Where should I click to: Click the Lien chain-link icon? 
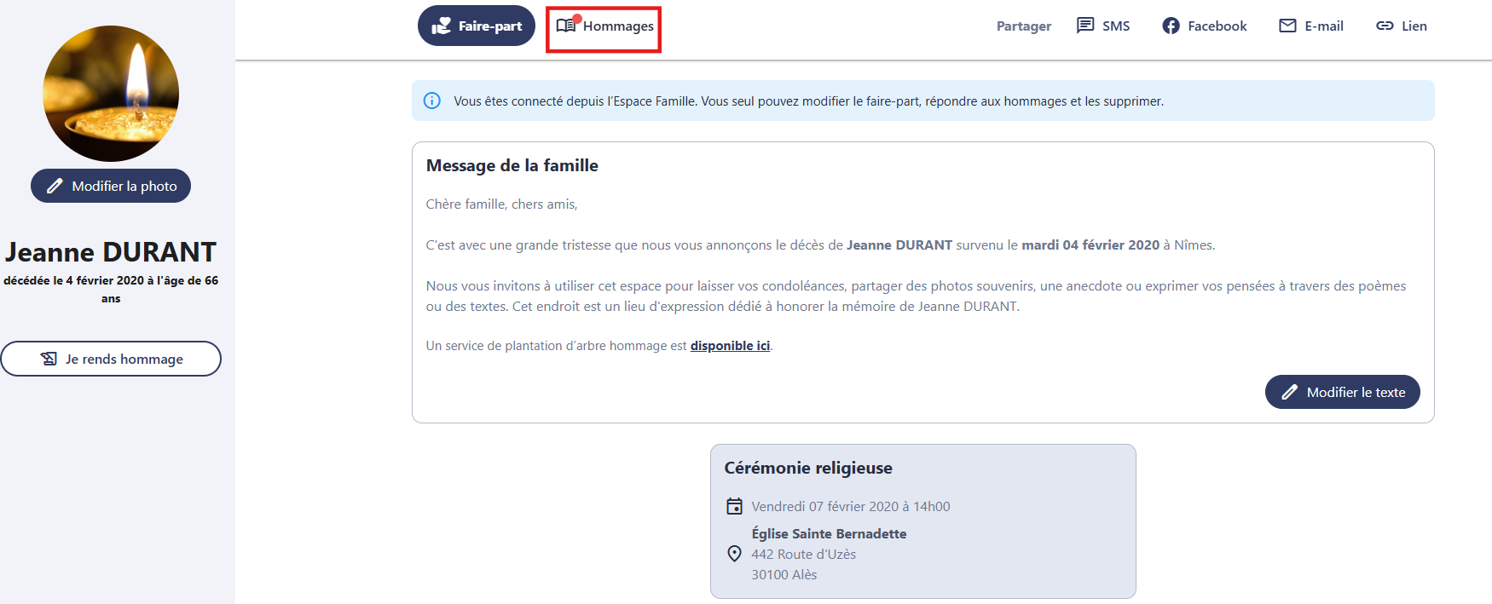pyautogui.click(x=1385, y=26)
